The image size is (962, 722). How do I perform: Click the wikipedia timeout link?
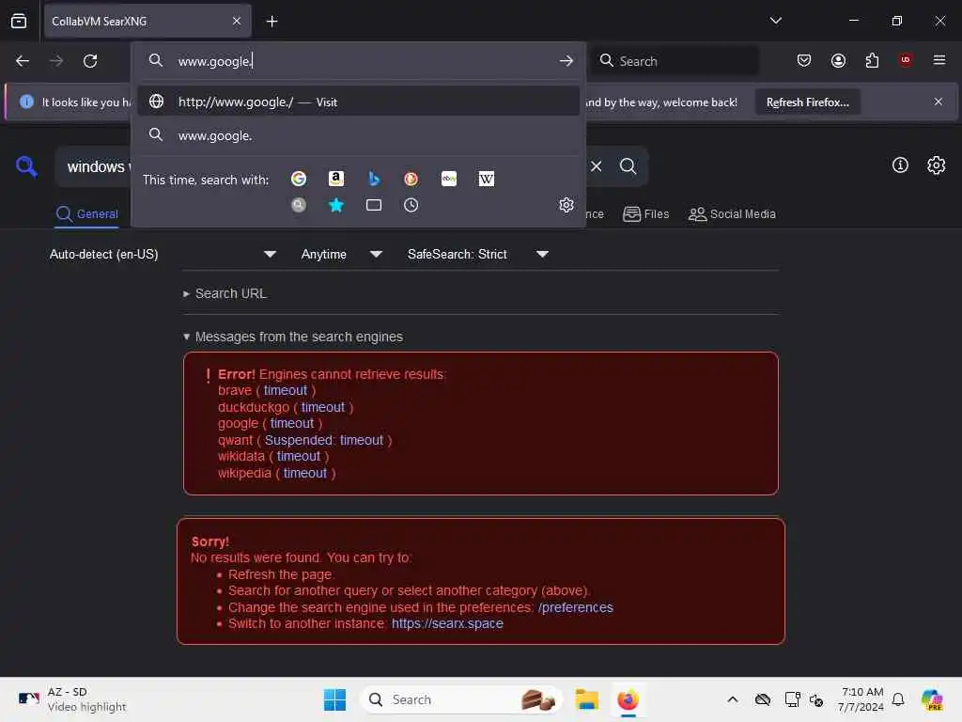point(305,473)
